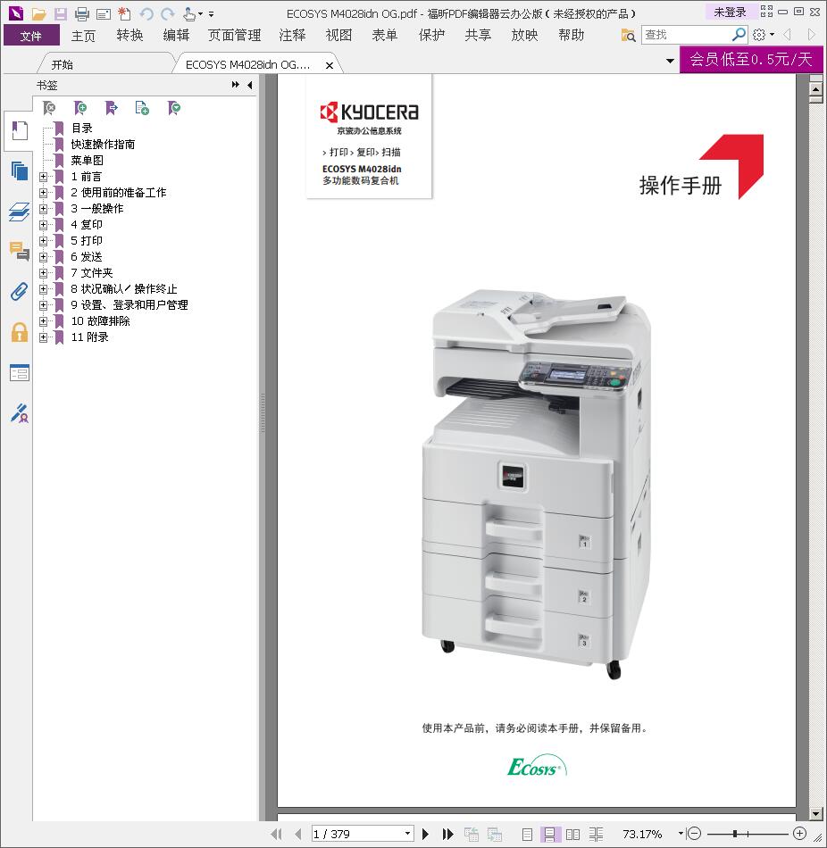Expand the '9 设置、登录和用户管理' bookmark

tap(43, 305)
